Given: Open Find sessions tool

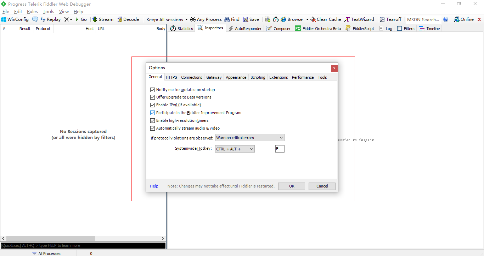Looking at the screenshot, I should (x=232, y=19).
